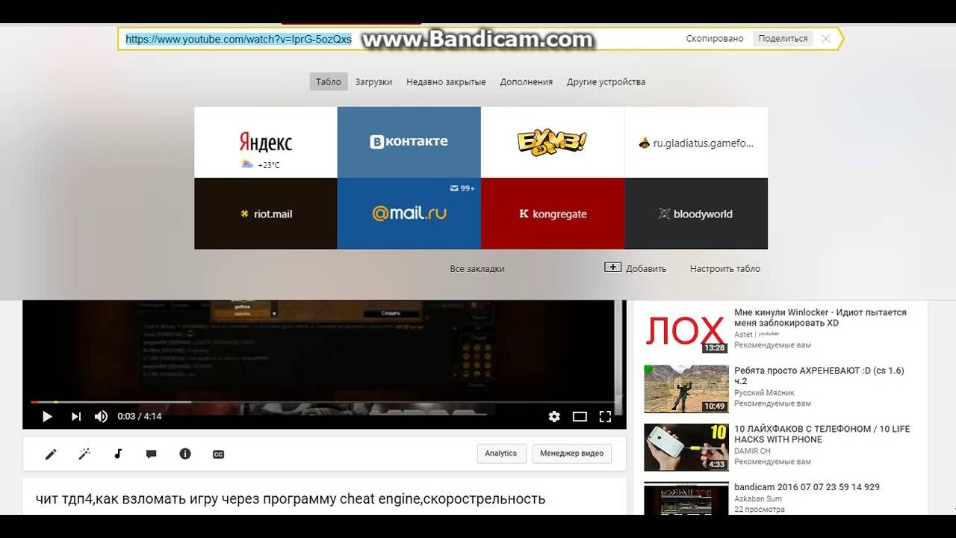
Task: Click the Astet channel name
Action: pyautogui.click(x=743, y=335)
